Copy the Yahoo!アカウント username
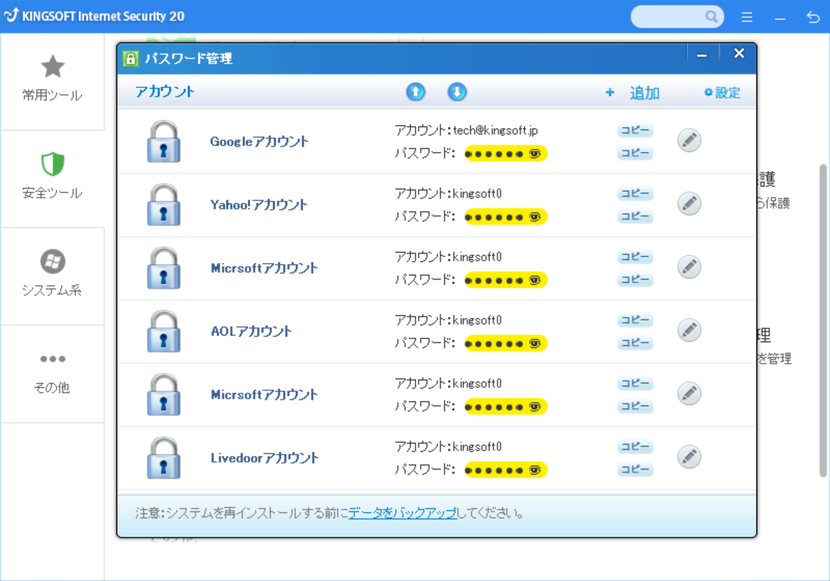830x581 pixels. [635, 194]
